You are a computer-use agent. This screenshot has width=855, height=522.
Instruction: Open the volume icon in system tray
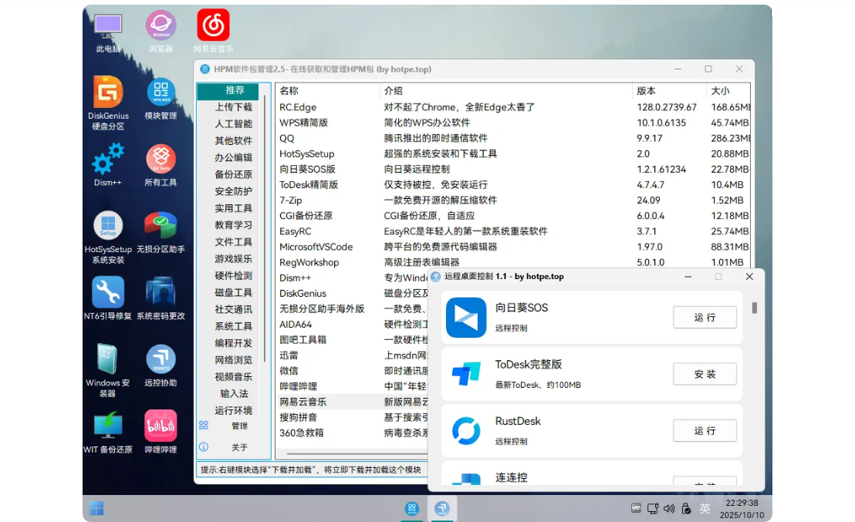click(x=669, y=508)
